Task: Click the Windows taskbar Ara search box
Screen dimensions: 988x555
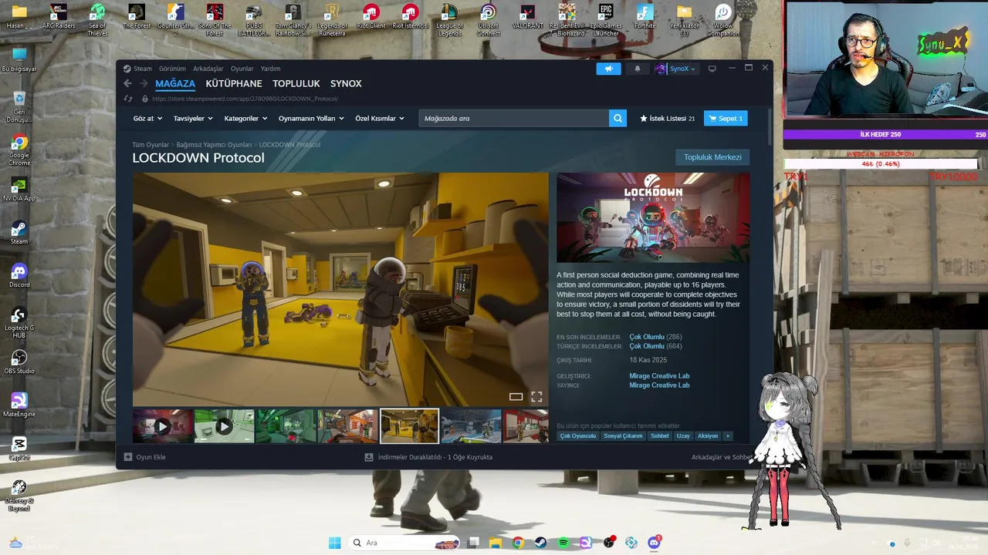Action: 403,543
